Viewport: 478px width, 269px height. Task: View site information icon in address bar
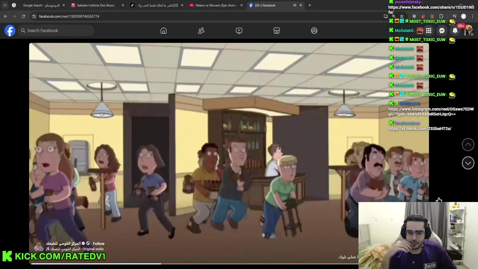click(x=34, y=16)
